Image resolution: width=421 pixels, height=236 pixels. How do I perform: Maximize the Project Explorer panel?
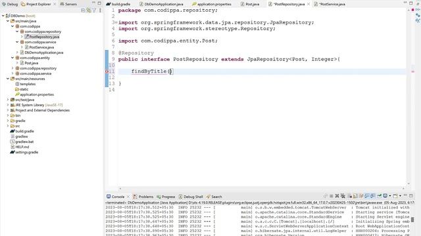99,3
